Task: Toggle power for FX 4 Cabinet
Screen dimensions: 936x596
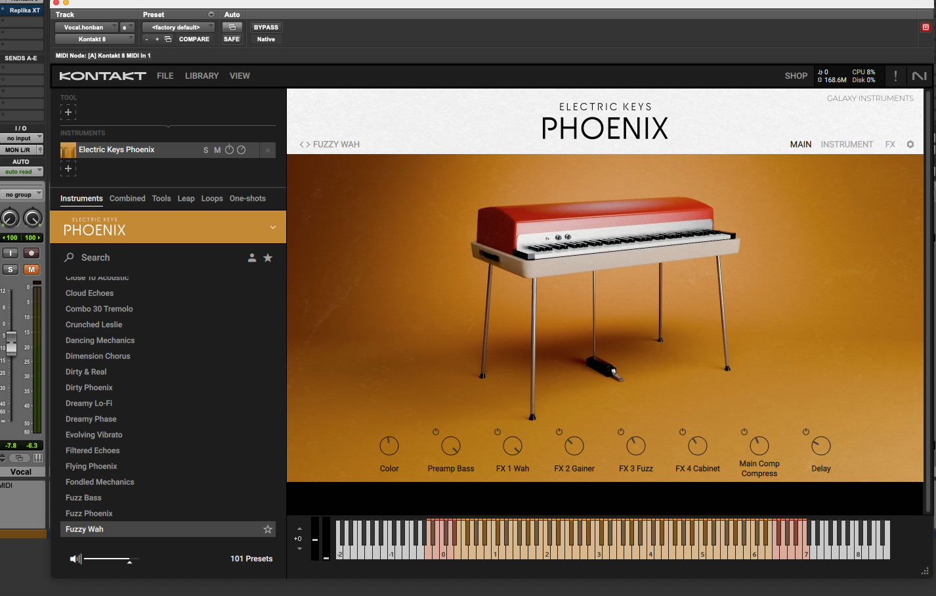Action: [683, 431]
